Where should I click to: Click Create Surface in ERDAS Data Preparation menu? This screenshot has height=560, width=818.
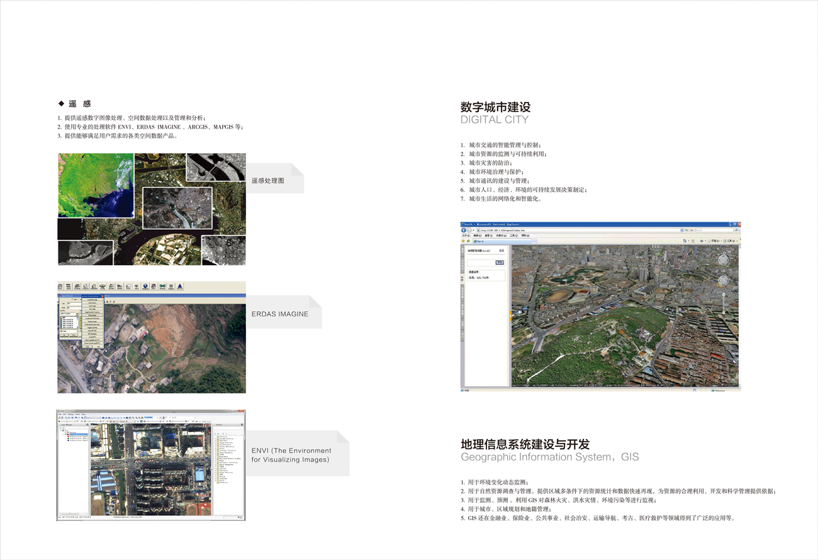pos(92,303)
